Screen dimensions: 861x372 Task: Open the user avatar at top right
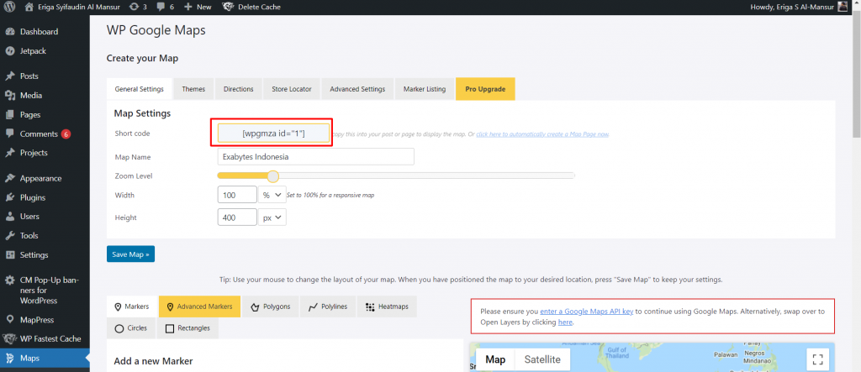coord(843,7)
